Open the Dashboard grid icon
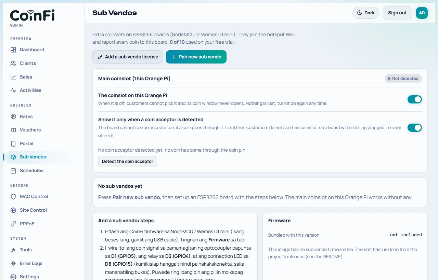This screenshot has height=280, width=438. 13,50
